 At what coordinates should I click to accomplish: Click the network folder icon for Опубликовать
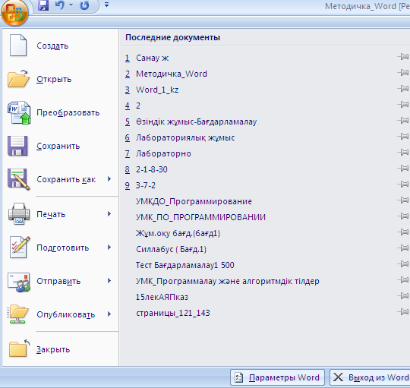coord(17,314)
